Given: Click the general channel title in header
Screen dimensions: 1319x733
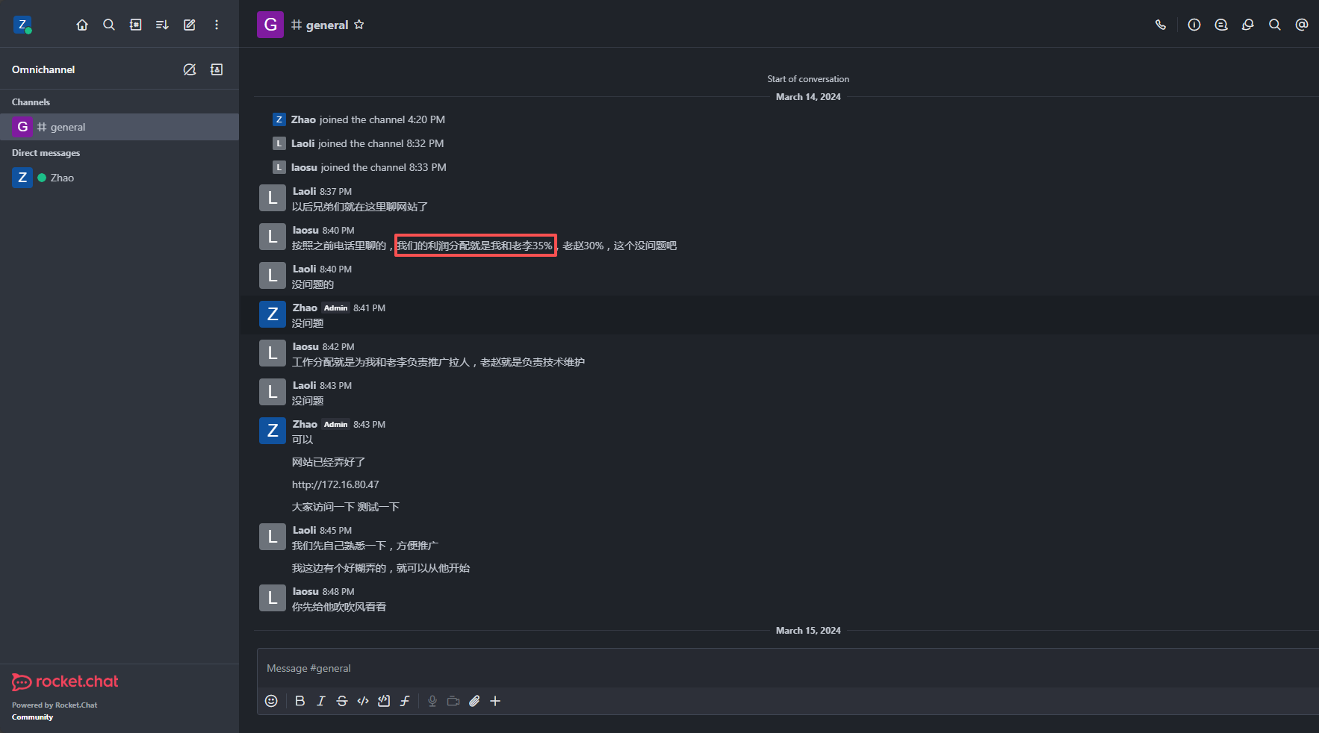Looking at the screenshot, I should (327, 25).
